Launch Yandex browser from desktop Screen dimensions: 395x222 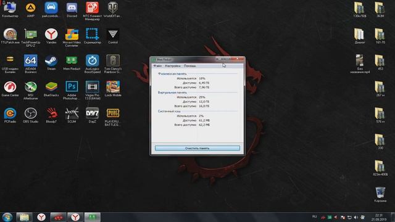click(x=51, y=36)
